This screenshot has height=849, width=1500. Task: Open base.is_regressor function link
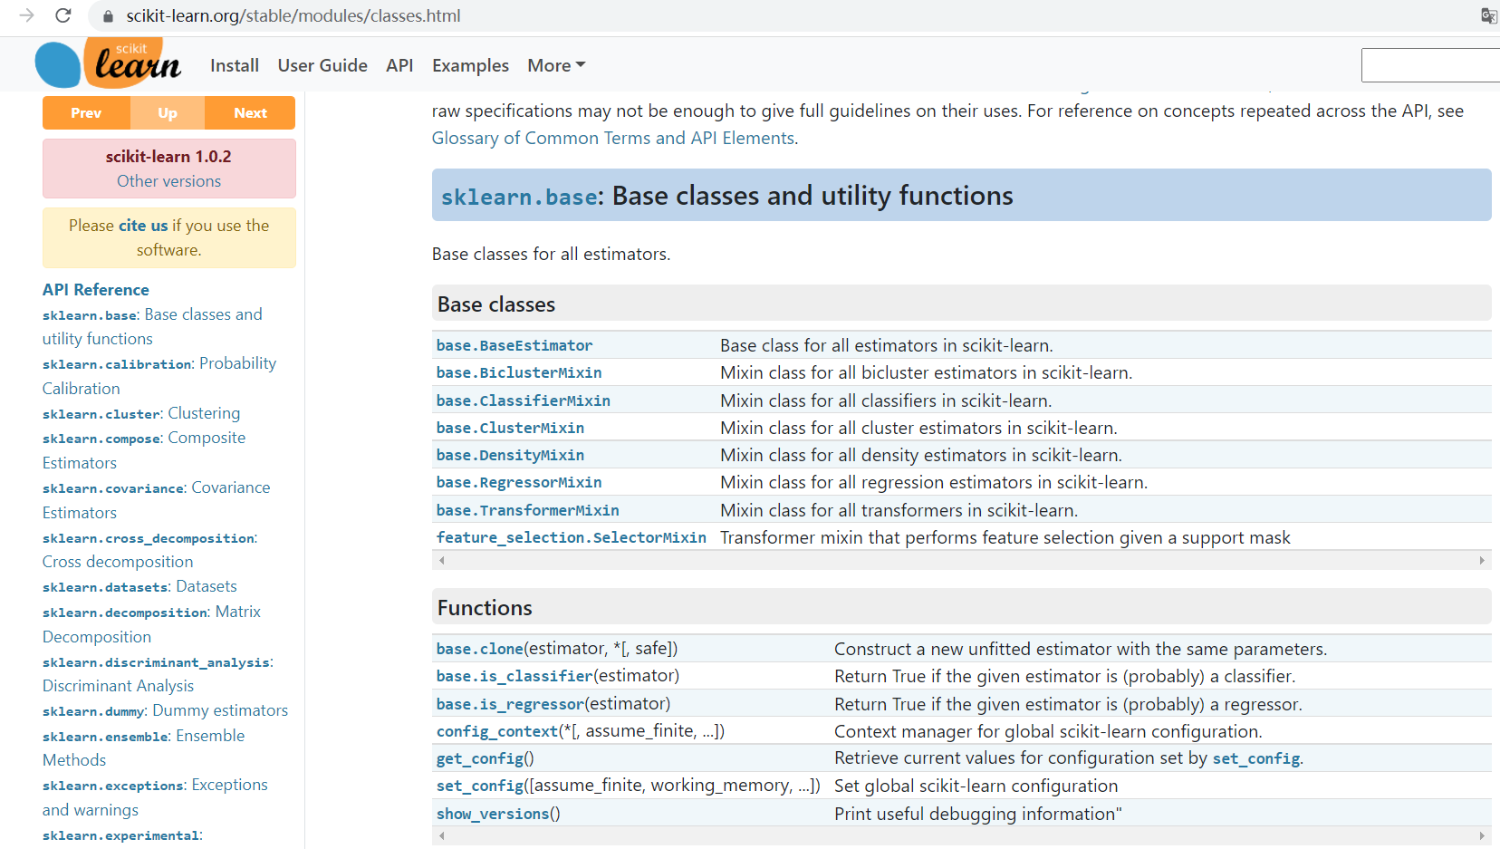(511, 704)
